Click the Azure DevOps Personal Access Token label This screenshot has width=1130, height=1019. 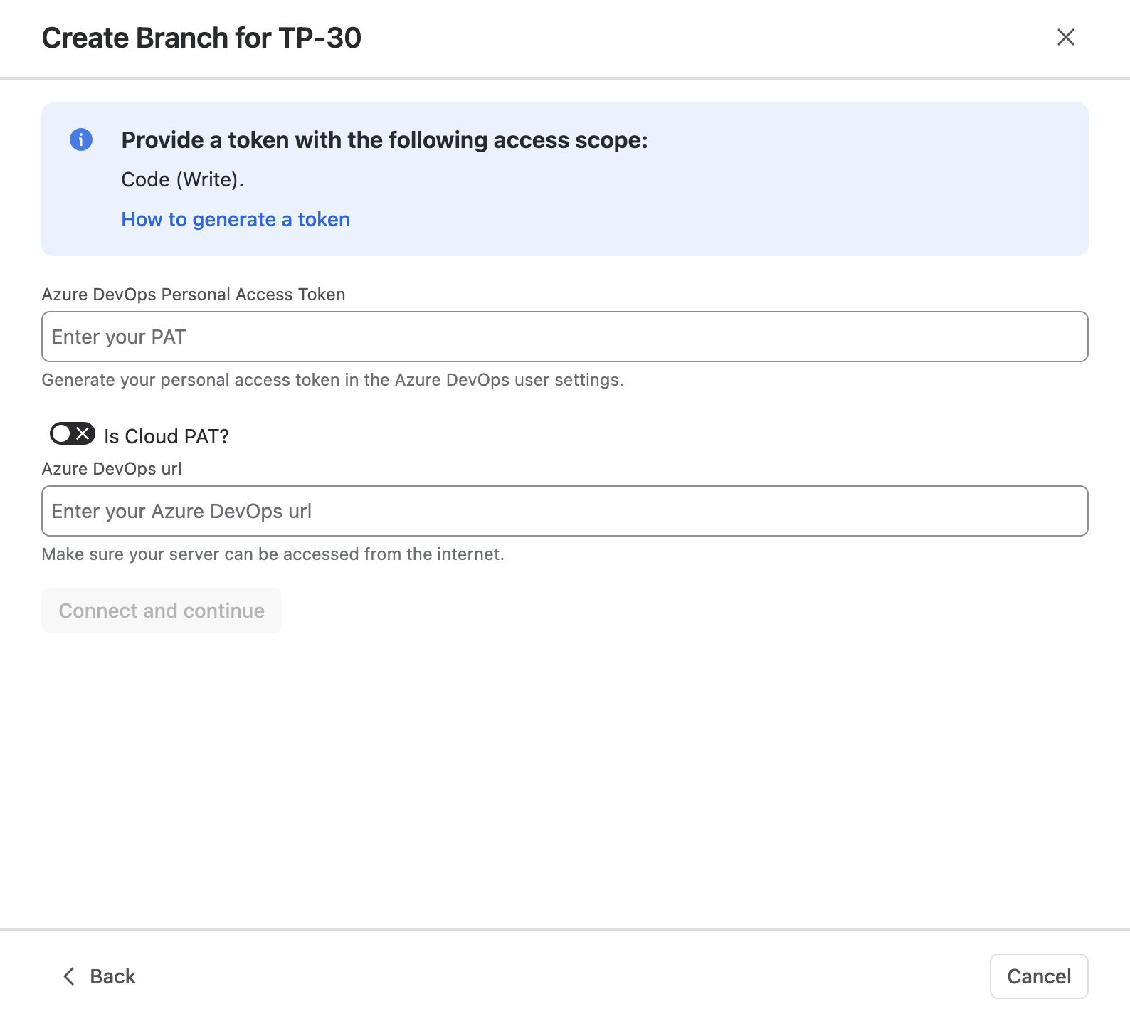pyautogui.click(x=194, y=295)
